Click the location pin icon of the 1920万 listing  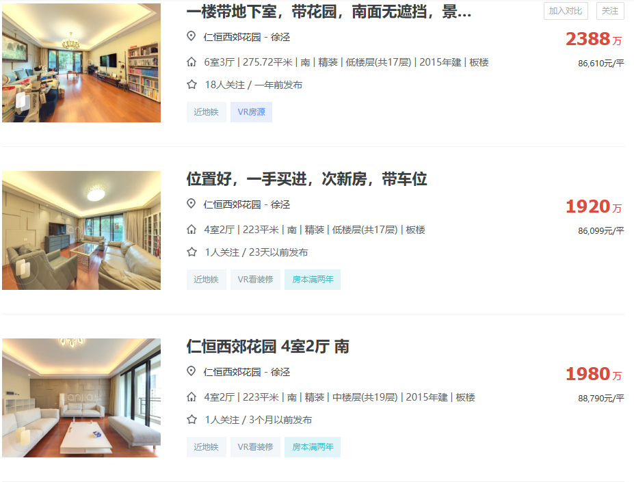tap(191, 204)
